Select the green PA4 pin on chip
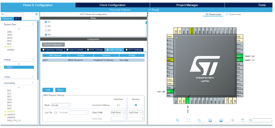 pos(187,101)
